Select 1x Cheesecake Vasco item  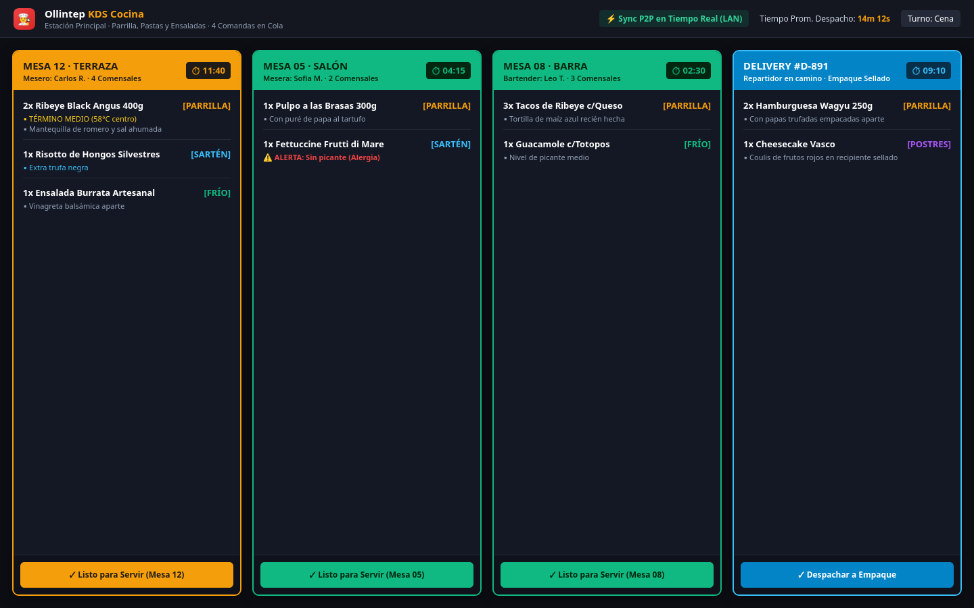(789, 145)
